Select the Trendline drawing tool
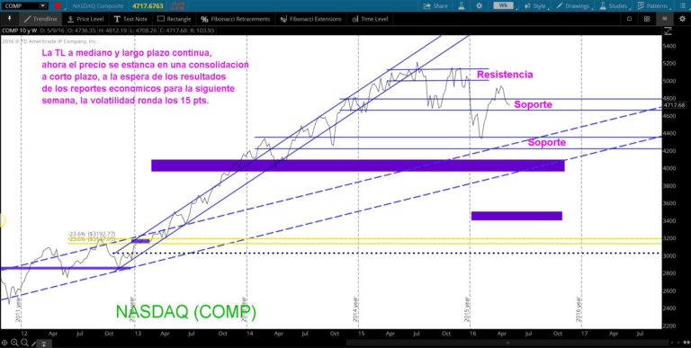This screenshot has height=348, width=691. (x=41, y=19)
